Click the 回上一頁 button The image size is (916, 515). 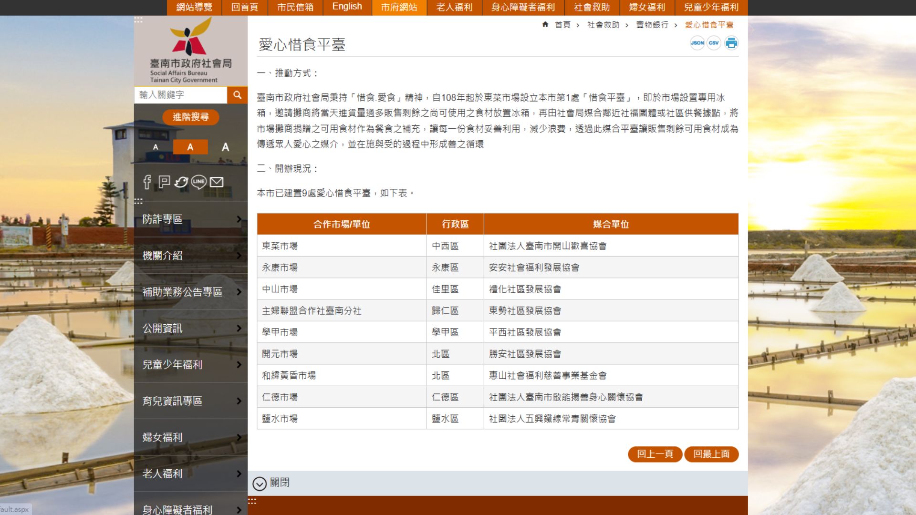click(x=655, y=454)
